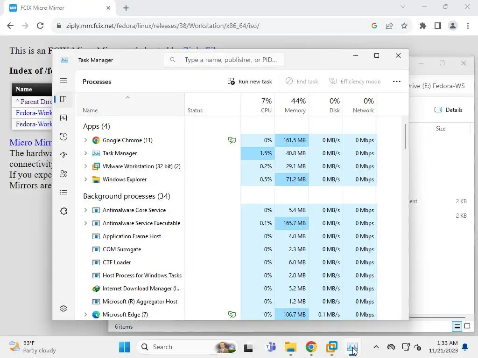
Task: Open Microsoft Teams chat from taskbar
Action: [270, 347]
